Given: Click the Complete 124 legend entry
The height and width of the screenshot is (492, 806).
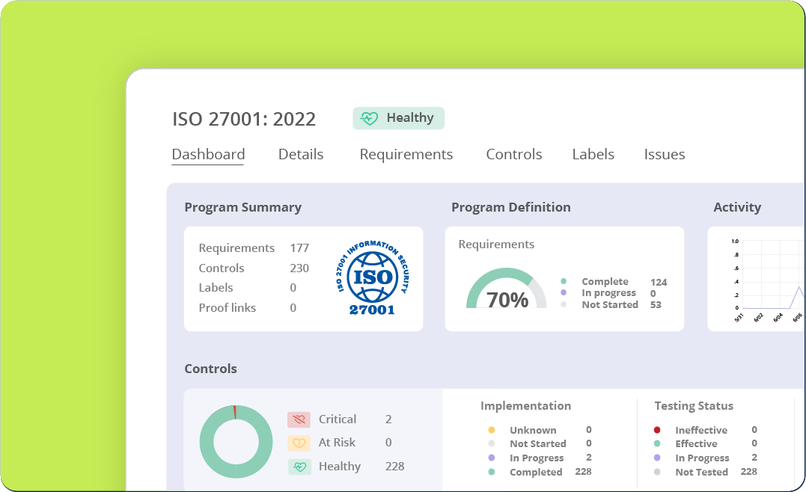Looking at the screenshot, I should [x=614, y=282].
